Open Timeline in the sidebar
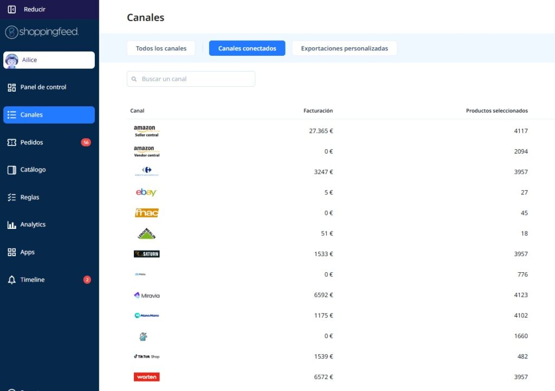 [x=49, y=280]
